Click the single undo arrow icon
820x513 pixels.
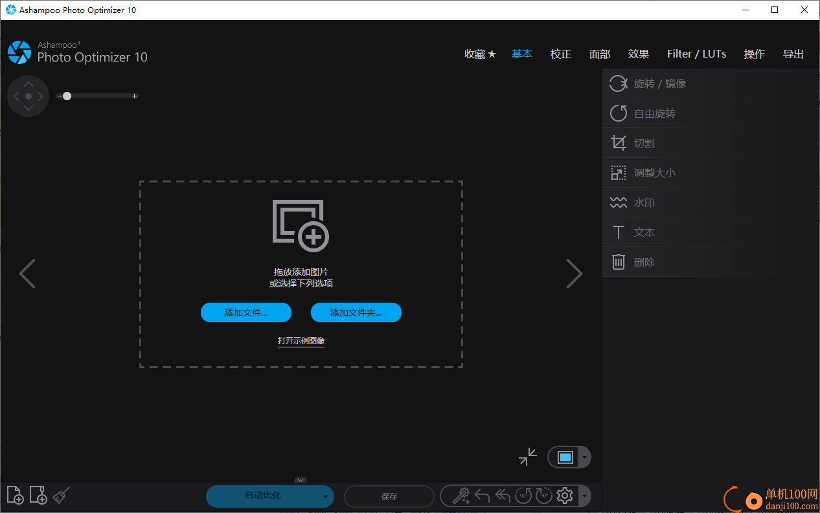coord(481,496)
